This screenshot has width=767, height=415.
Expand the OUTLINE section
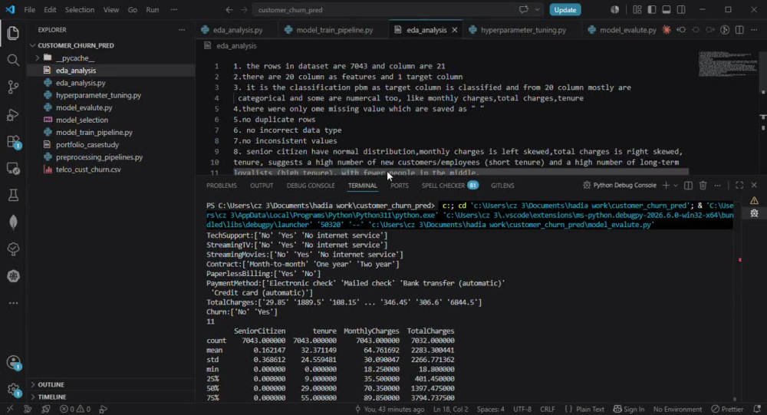pyautogui.click(x=51, y=384)
